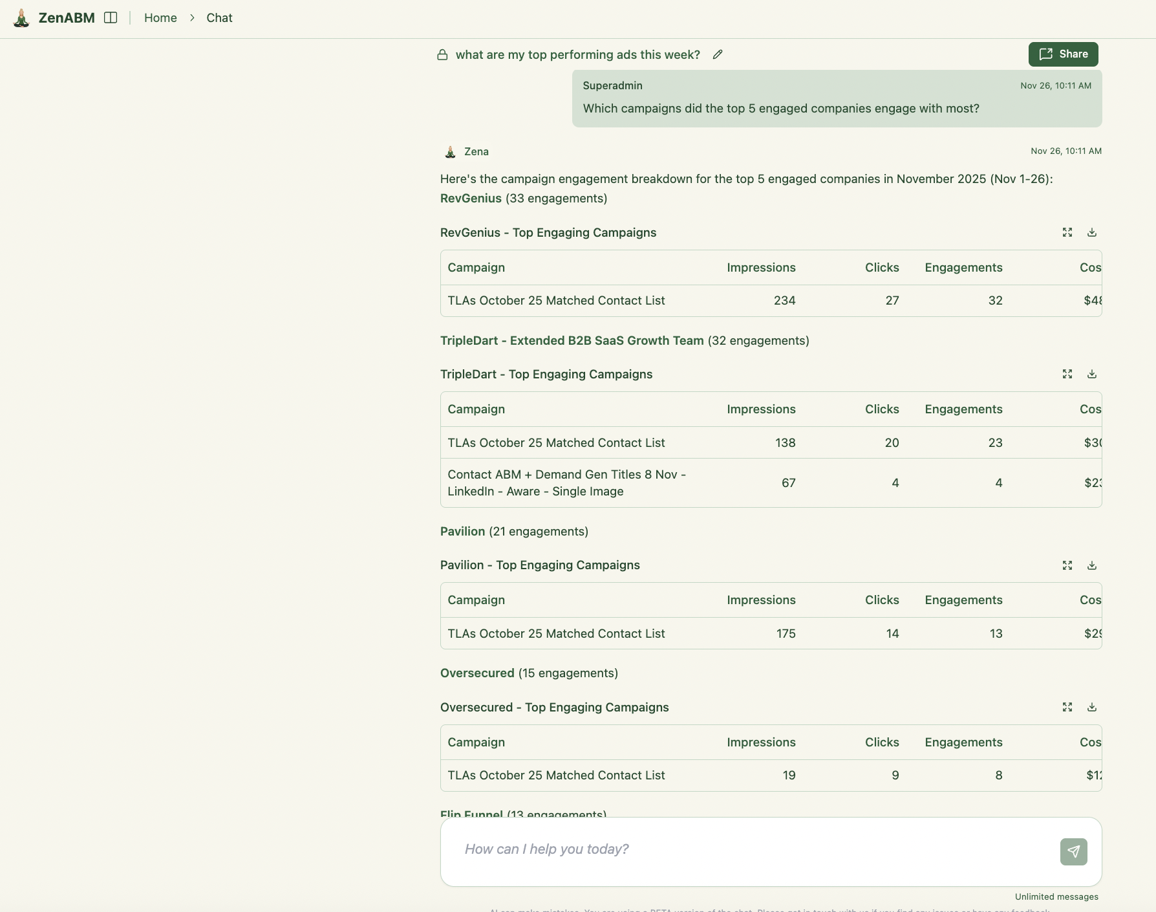
Task: Edit the question using the pencil icon
Action: 718,55
